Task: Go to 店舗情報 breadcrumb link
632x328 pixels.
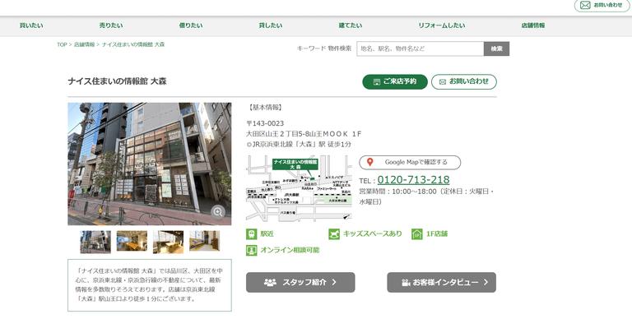Action: point(84,44)
